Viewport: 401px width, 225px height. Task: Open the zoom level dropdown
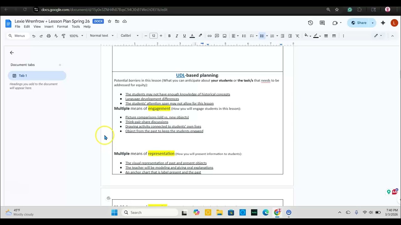[x=76, y=36]
